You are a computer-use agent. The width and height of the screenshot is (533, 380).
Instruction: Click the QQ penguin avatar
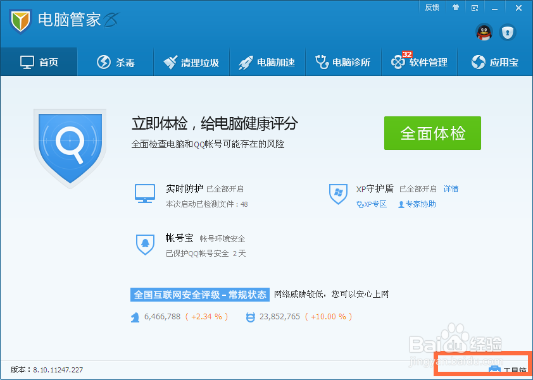click(484, 33)
